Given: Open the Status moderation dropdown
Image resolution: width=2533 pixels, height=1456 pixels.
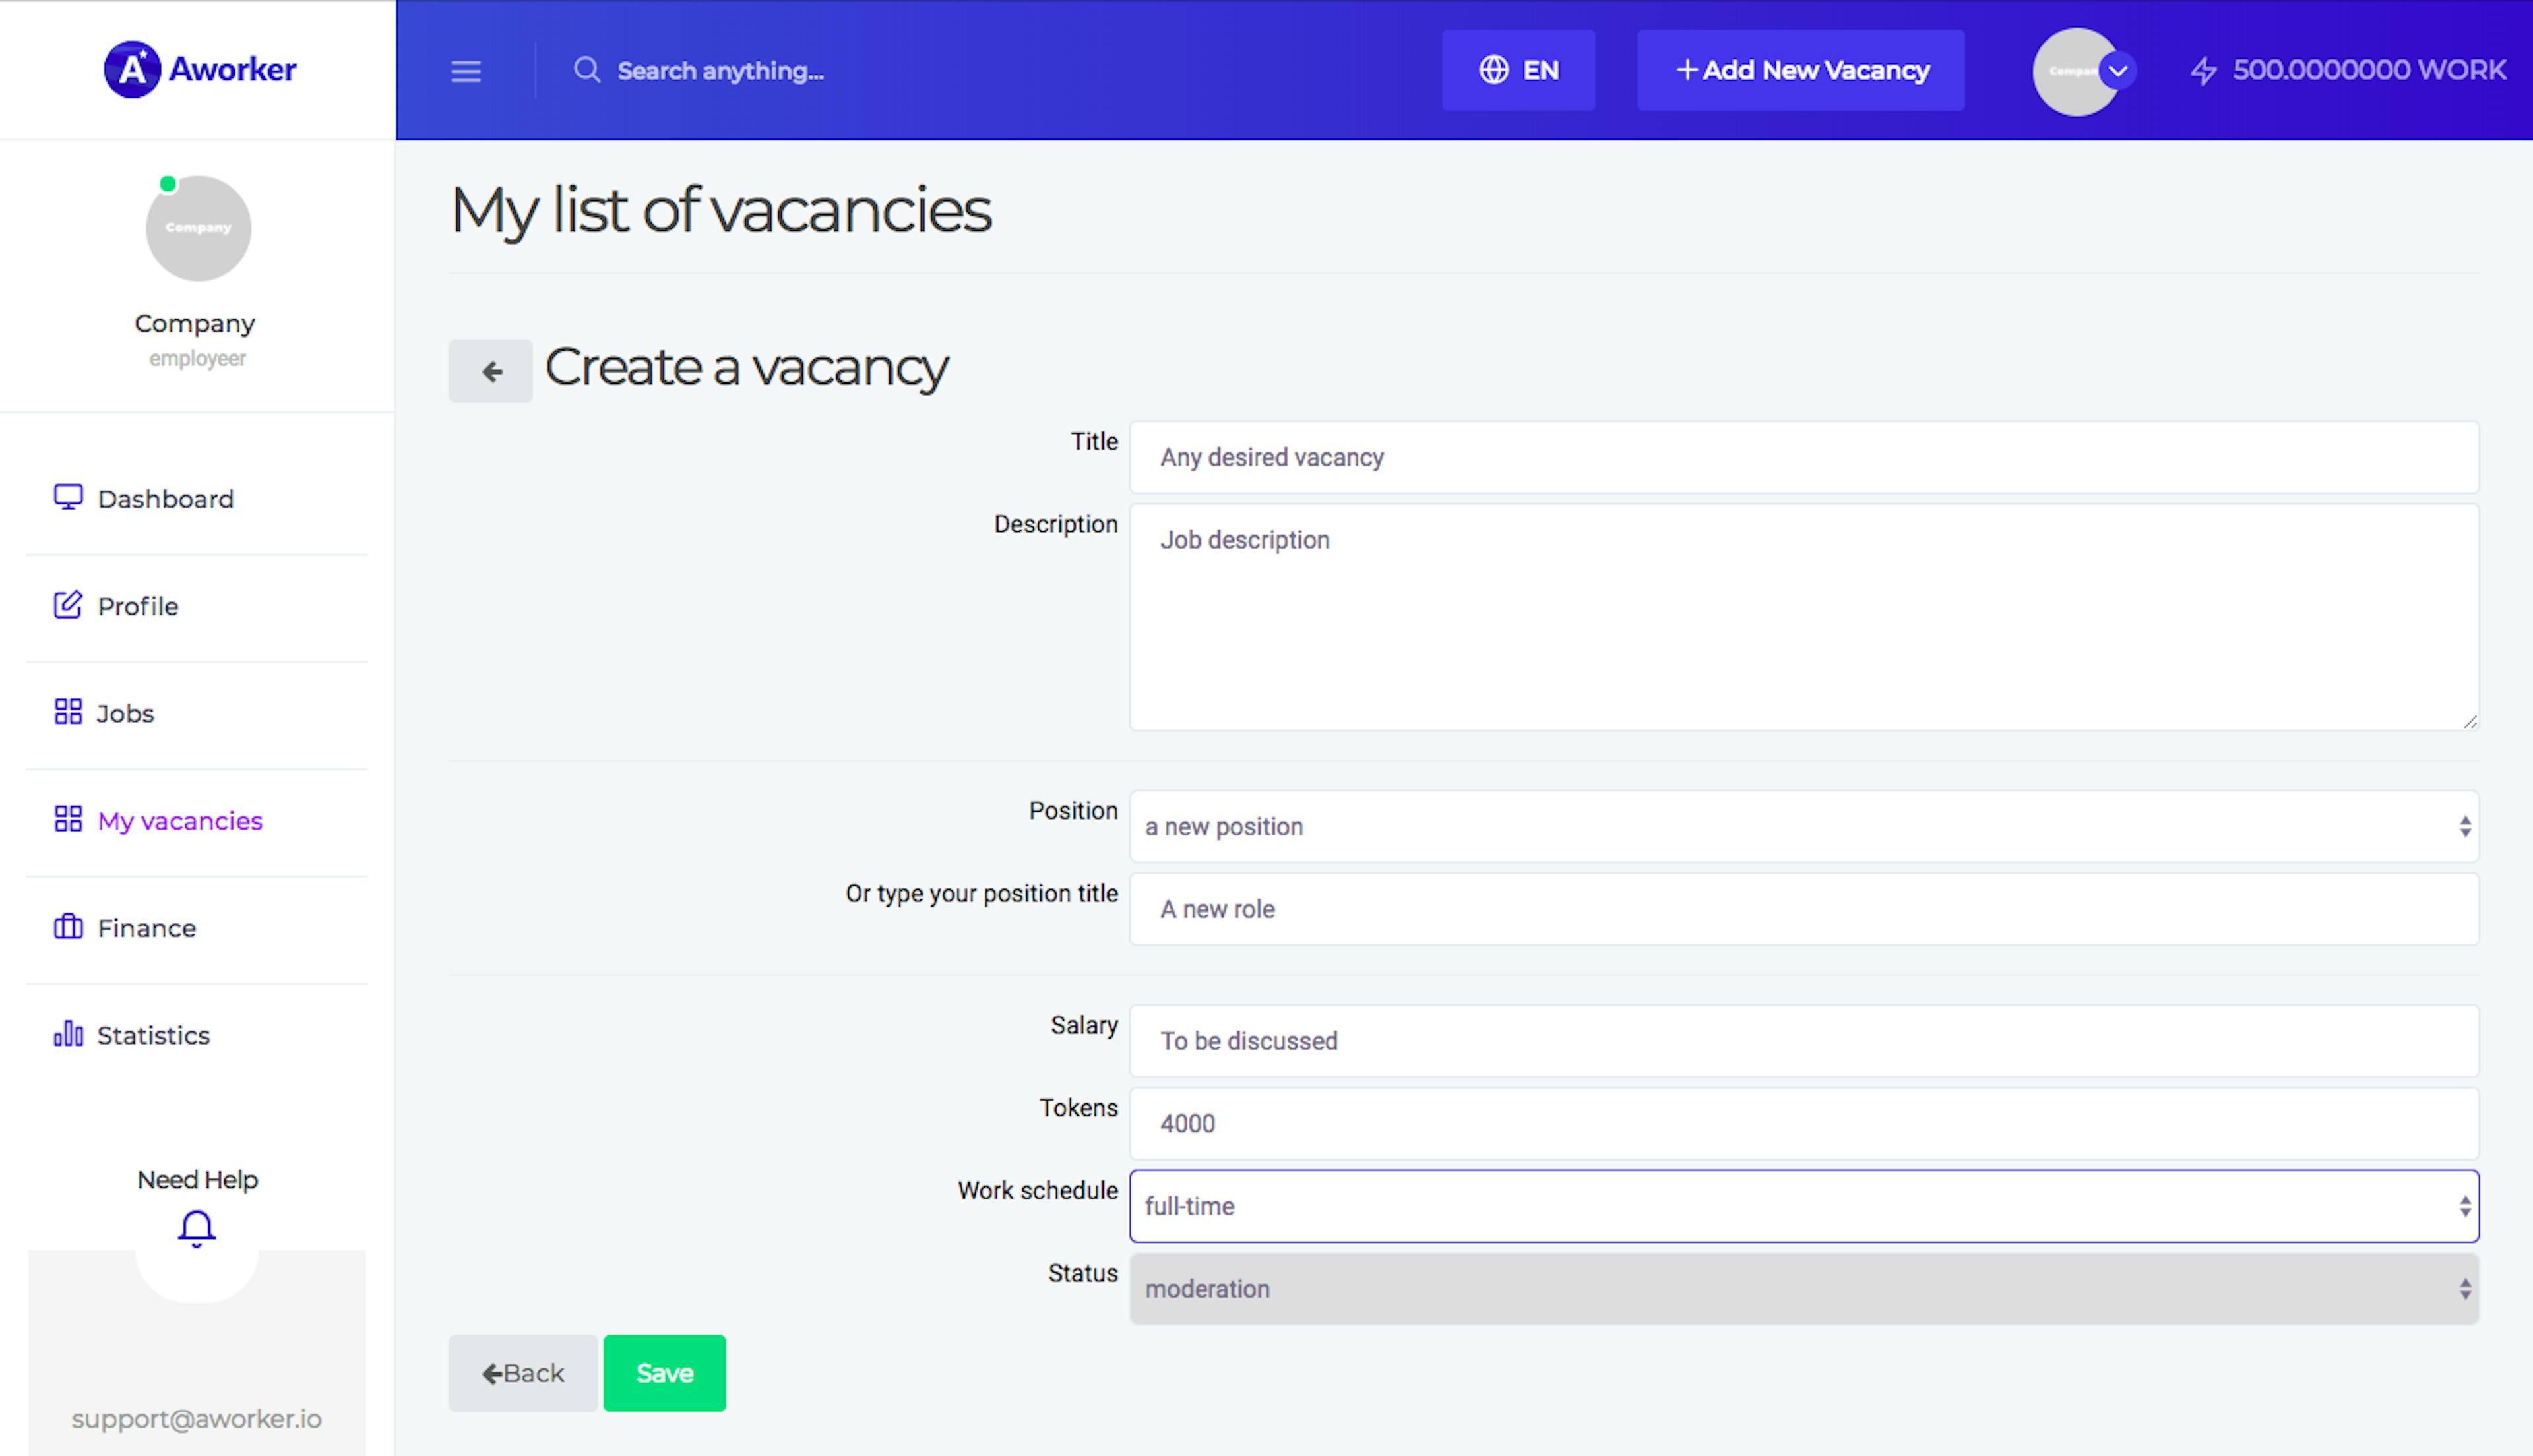Looking at the screenshot, I should 1803,1289.
